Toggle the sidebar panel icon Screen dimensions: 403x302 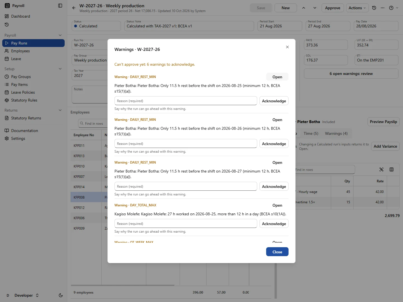pyautogui.click(x=60, y=6)
